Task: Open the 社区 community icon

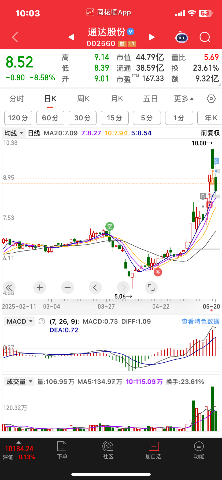Action: [x=108, y=450]
